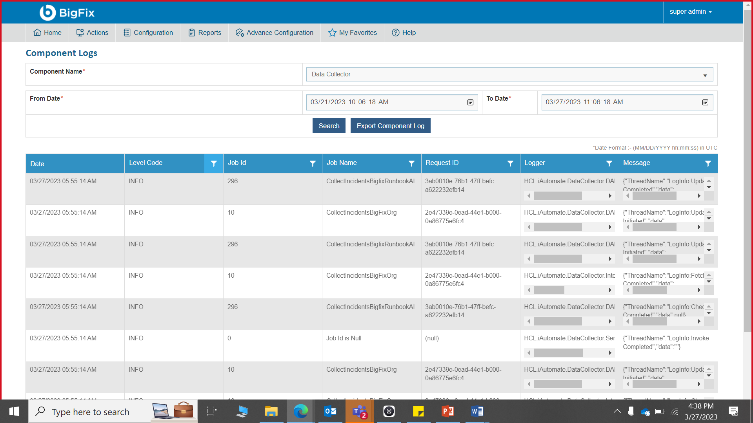The image size is (753, 423).
Task: Click the BigFix logo icon
Action: coord(48,13)
